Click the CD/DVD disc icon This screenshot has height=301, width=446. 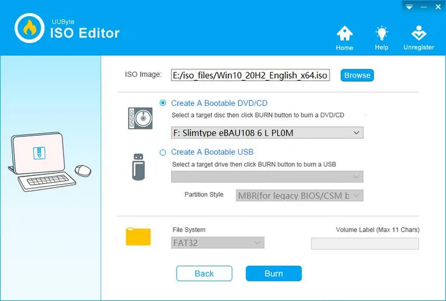pos(140,118)
